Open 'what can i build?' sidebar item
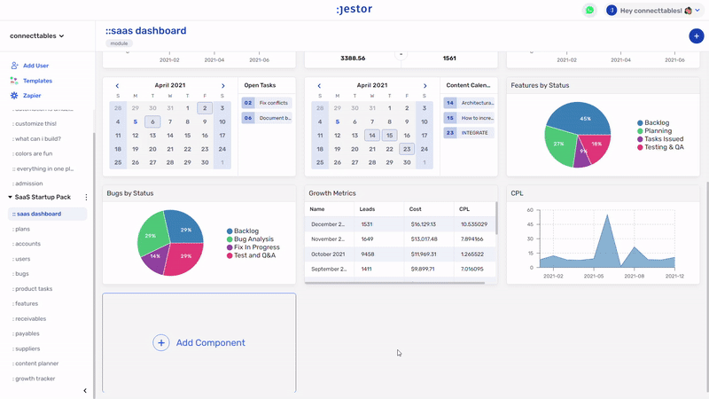709x399 pixels. [37, 139]
